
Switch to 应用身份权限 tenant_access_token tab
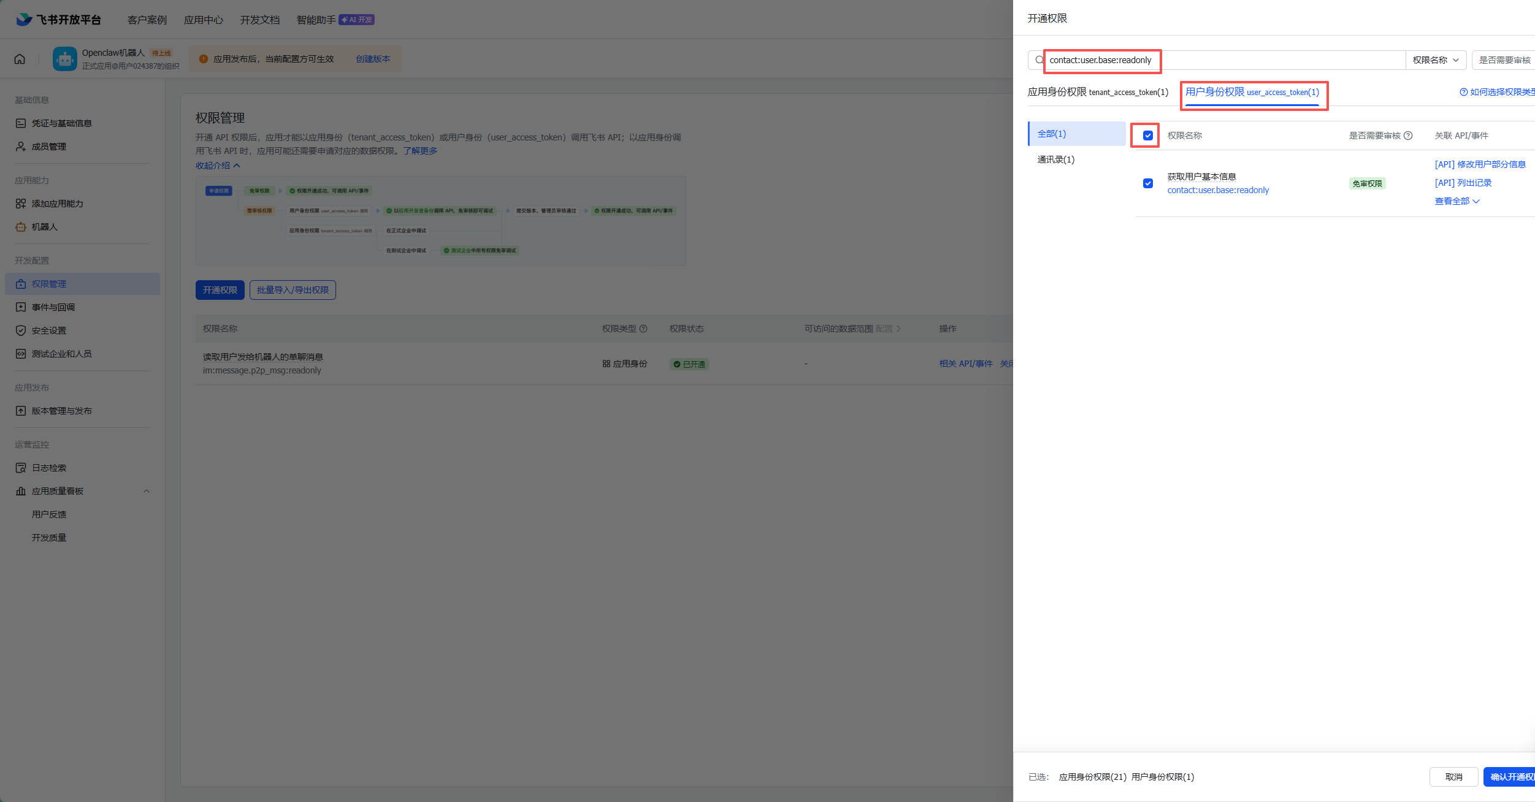(1097, 92)
